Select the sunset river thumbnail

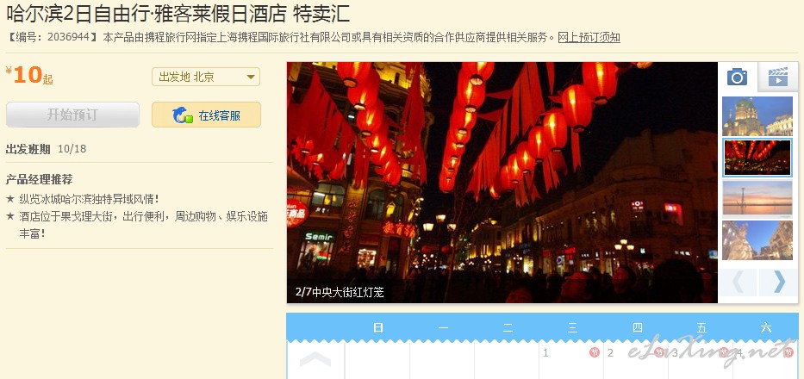[757, 199]
